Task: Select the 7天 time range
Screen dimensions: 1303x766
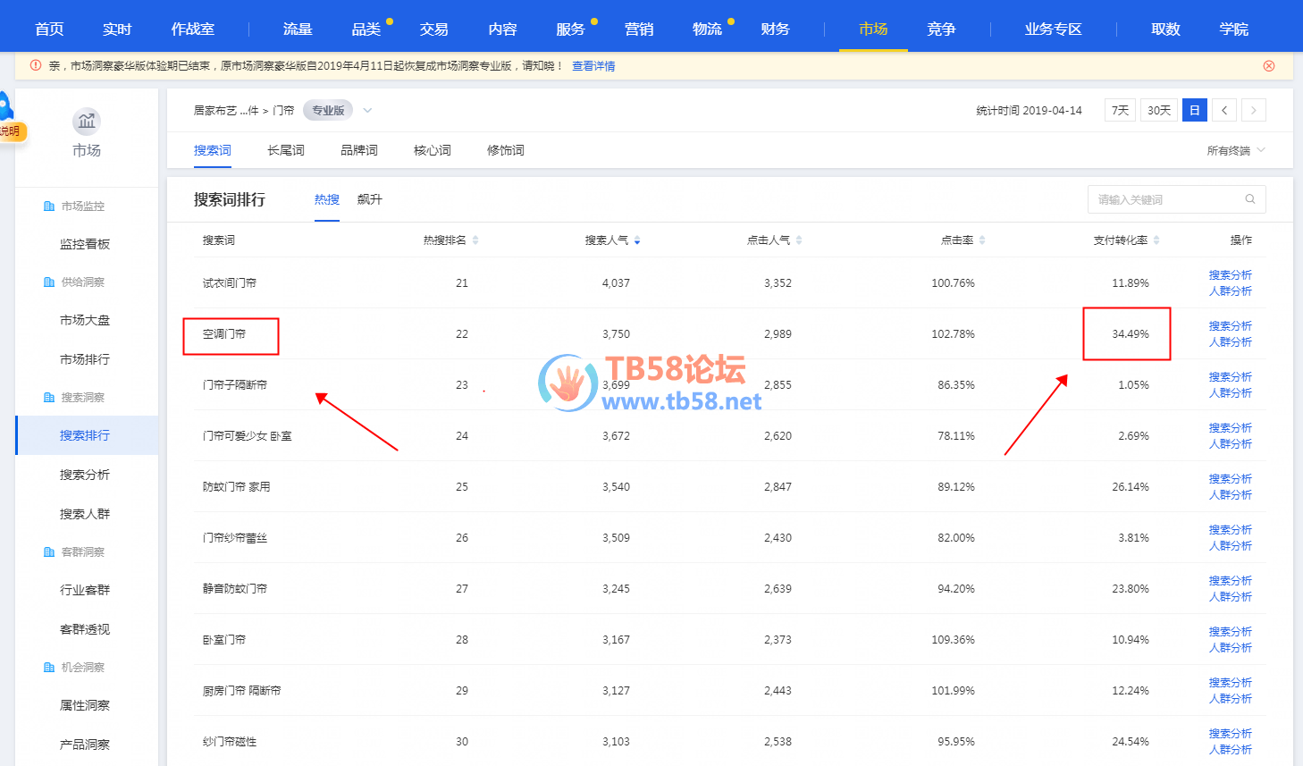Action: (1120, 111)
